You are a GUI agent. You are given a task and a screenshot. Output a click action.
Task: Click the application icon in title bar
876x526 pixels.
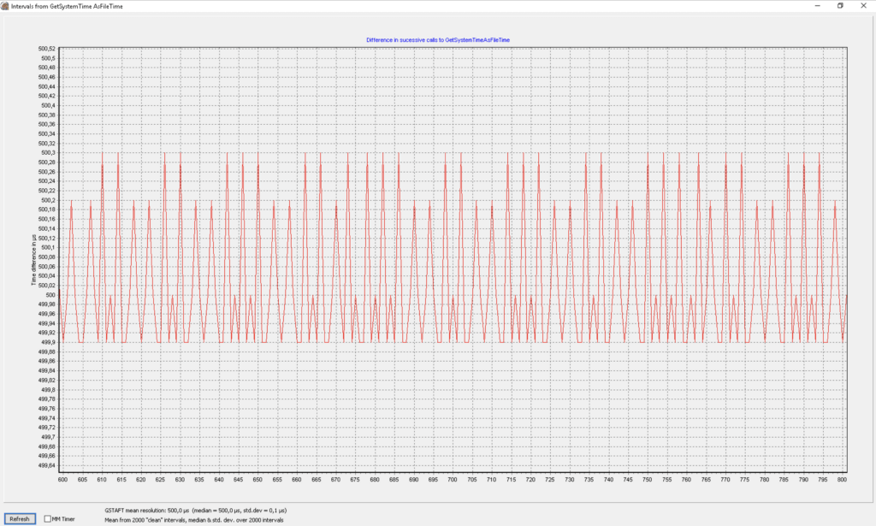(x=6, y=5)
